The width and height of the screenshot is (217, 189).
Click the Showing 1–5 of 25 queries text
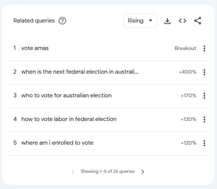108,171
